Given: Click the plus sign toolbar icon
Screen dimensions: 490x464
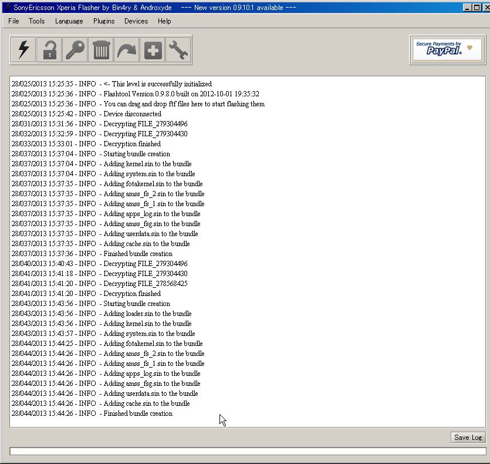Looking at the screenshot, I should 153,50.
